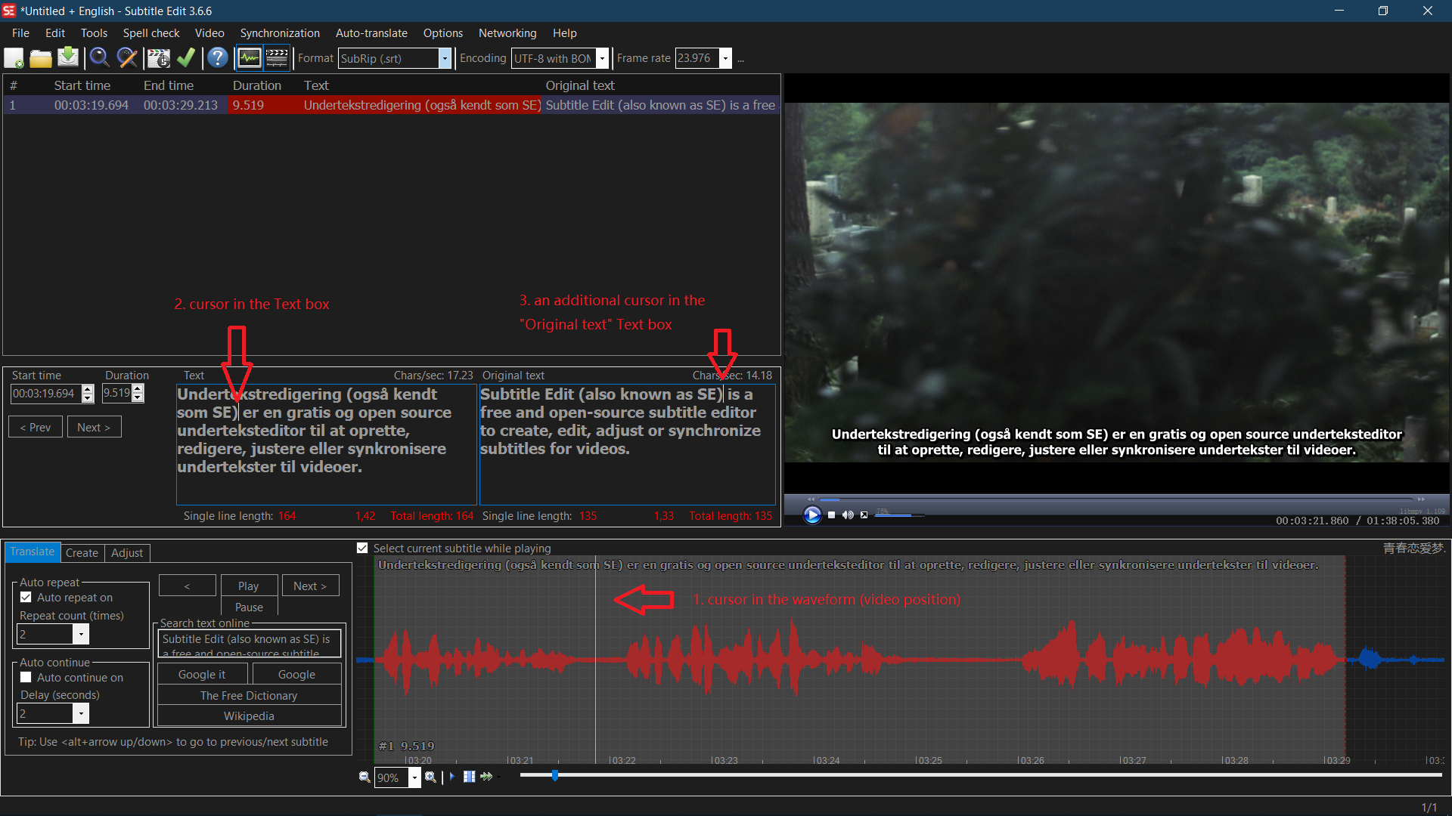Open the Encoding dropdown
Image resolution: width=1452 pixels, height=816 pixels.
[601, 58]
